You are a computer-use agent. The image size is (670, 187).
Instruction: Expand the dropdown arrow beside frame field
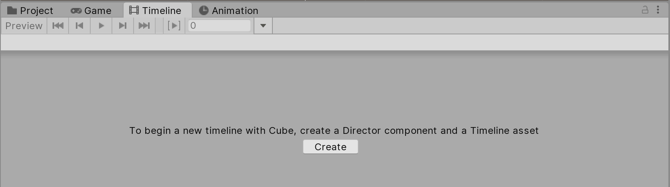pyautogui.click(x=263, y=26)
